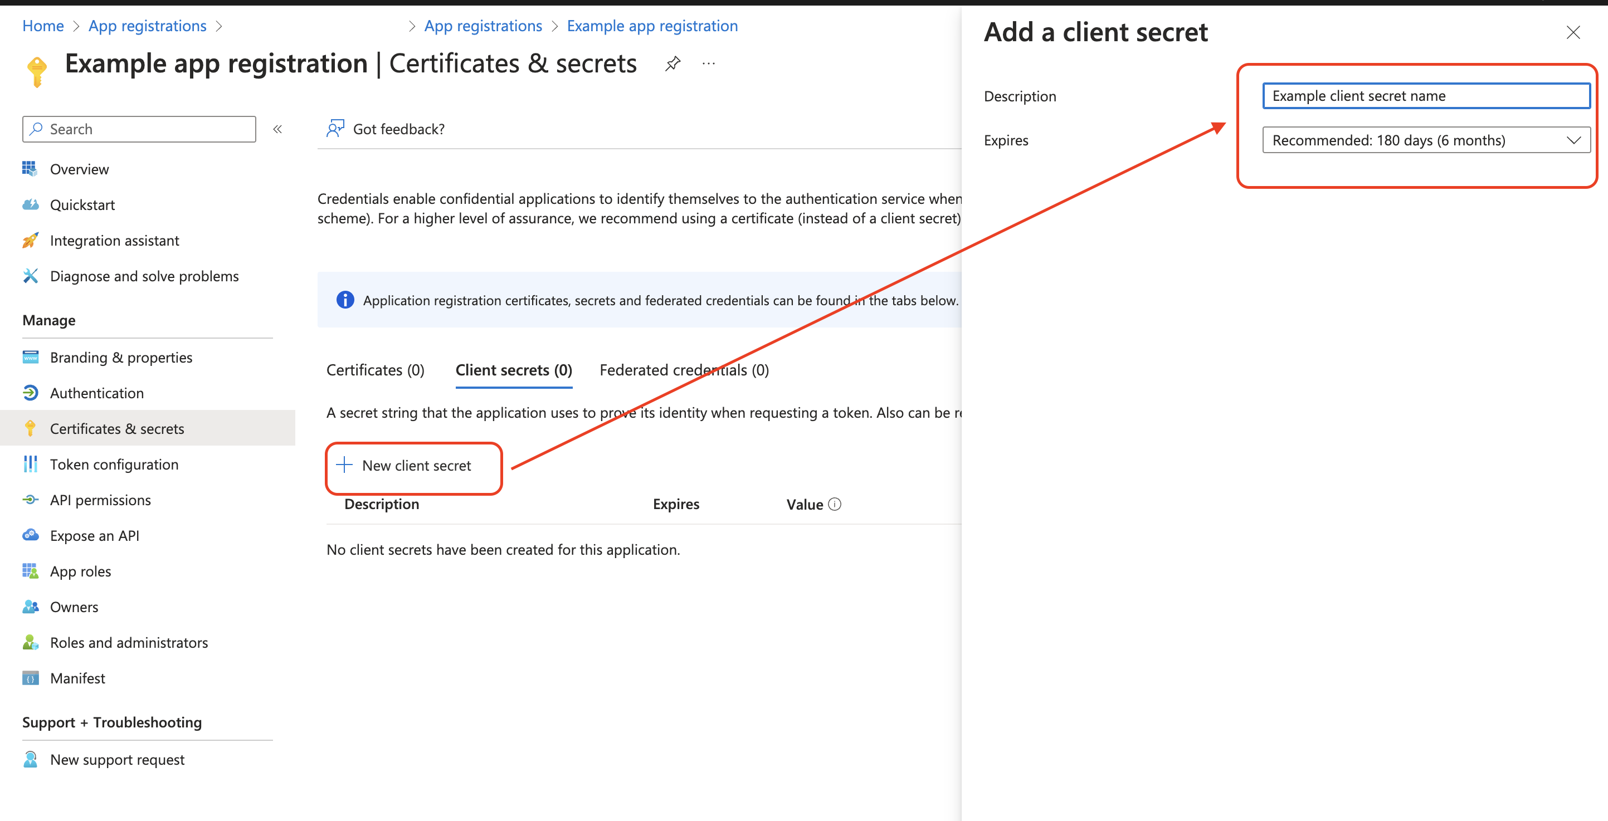The image size is (1608, 821).
Task: Switch to the Certificates (0) tab
Action: [375, 370]
